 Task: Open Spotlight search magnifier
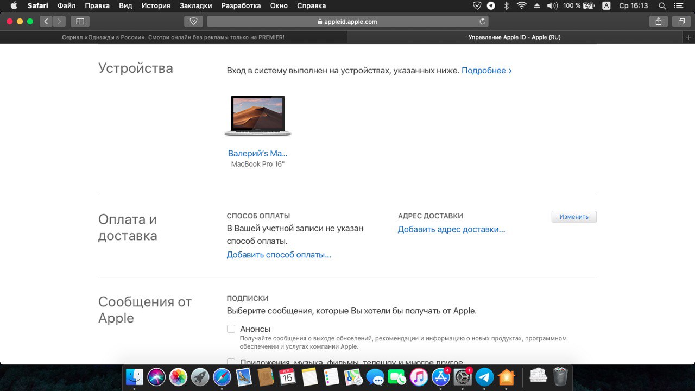[662, 6]
